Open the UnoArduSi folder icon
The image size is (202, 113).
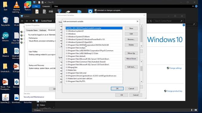coord(5,68)
